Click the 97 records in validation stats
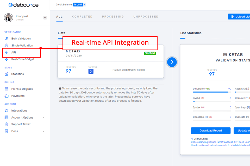 click(x=212, y=74)
